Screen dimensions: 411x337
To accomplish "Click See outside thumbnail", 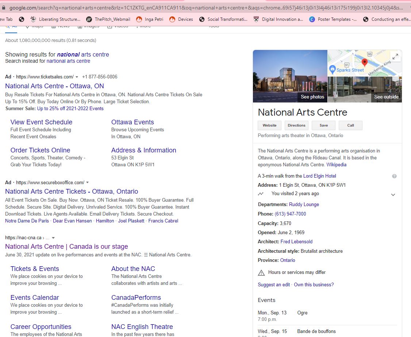I will [365, 90].
